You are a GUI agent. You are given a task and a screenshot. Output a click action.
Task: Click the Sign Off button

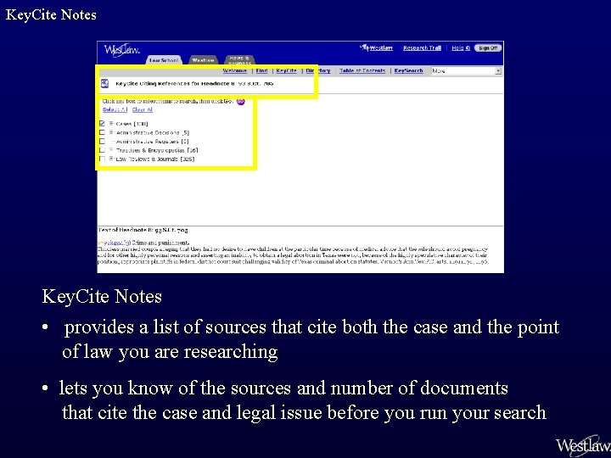(x=488, y=47)
